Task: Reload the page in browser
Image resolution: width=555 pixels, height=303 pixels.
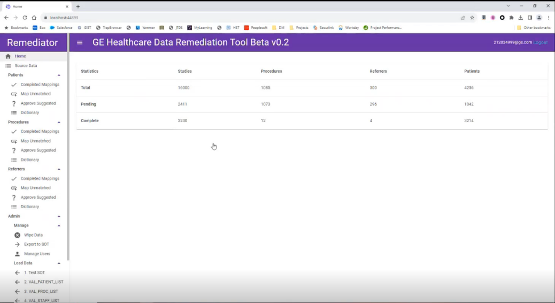Action: tap(25, 17)
